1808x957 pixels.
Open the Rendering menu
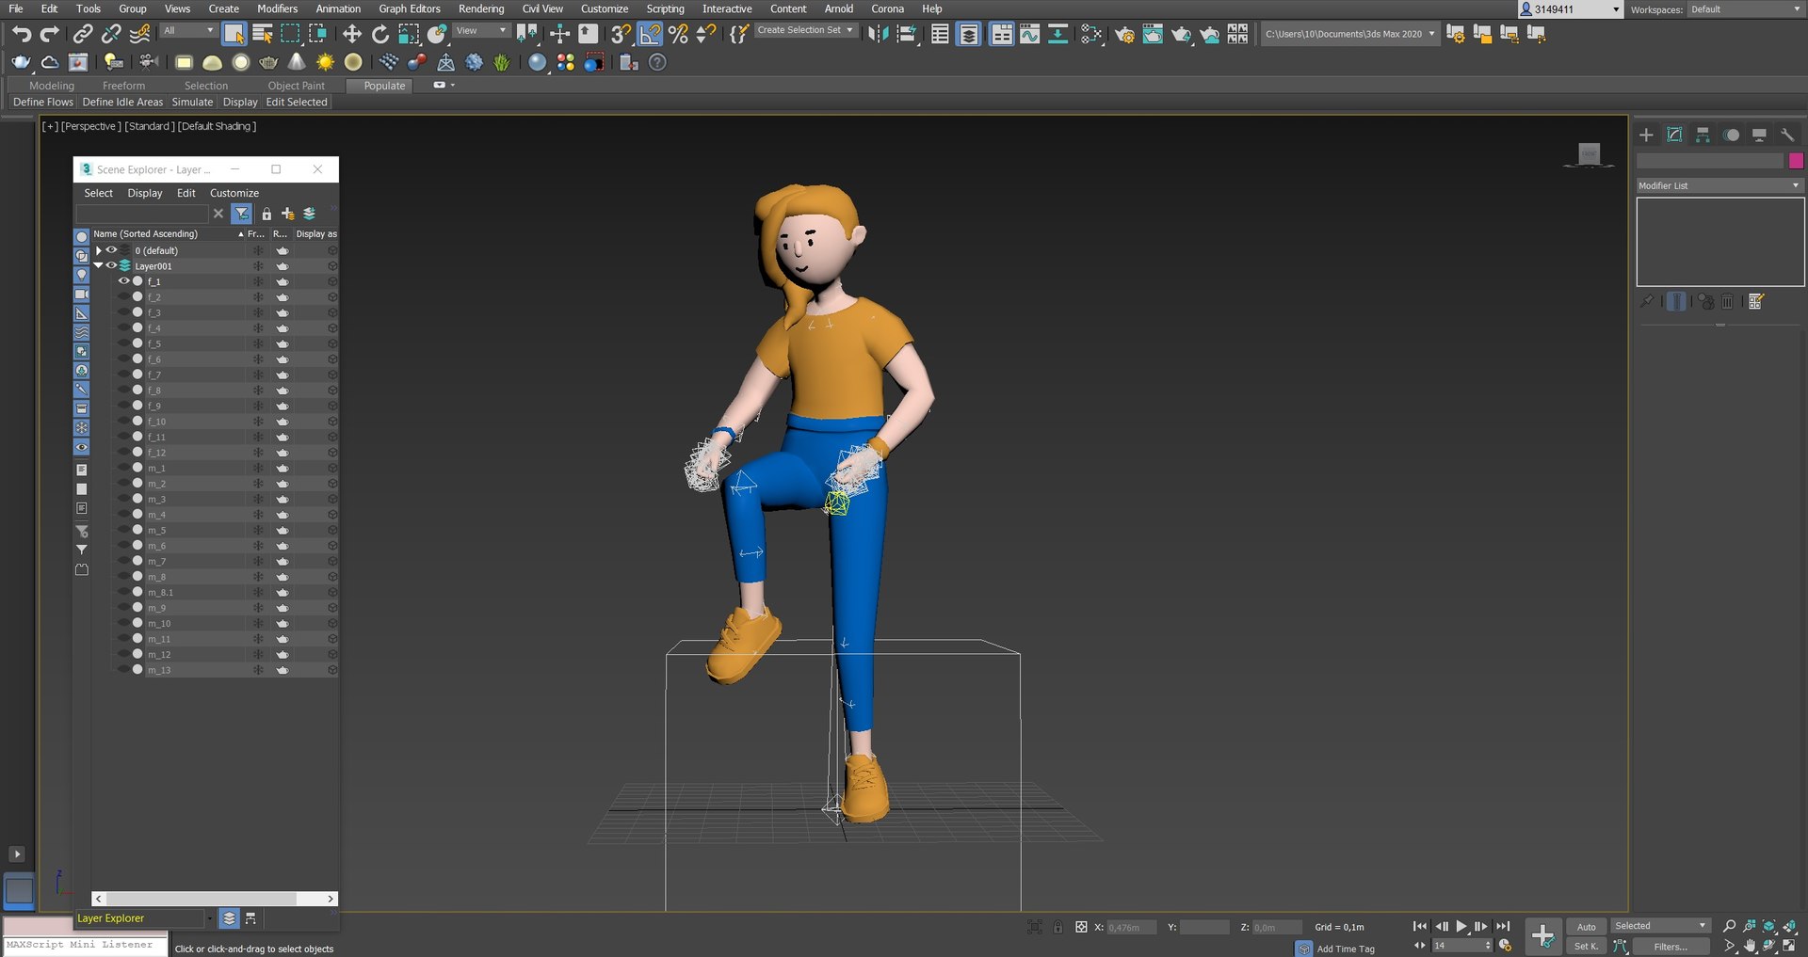click(481, 8)
